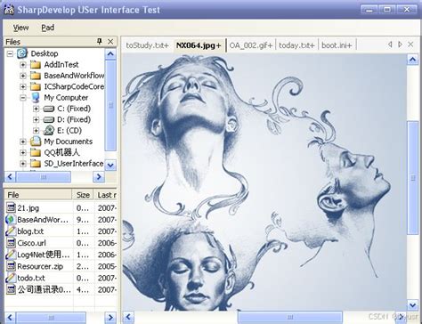Expand the AddInTest folder node
The width and height of the screenshot is (422, 324).
(x=23, y=65)
